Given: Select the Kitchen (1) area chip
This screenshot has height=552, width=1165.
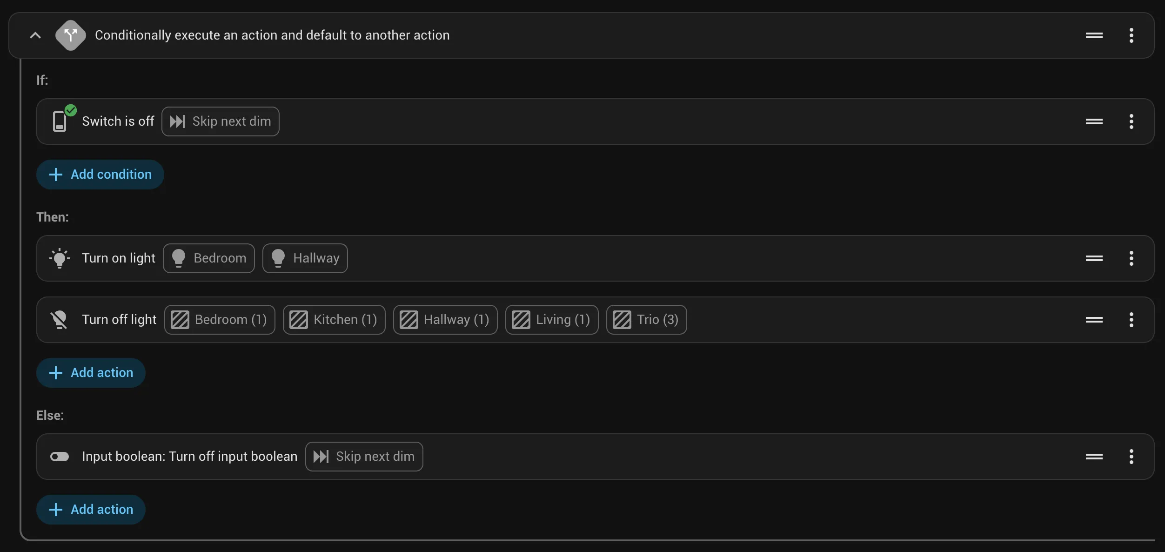Looking at the screenshot, I should point(334,320).
